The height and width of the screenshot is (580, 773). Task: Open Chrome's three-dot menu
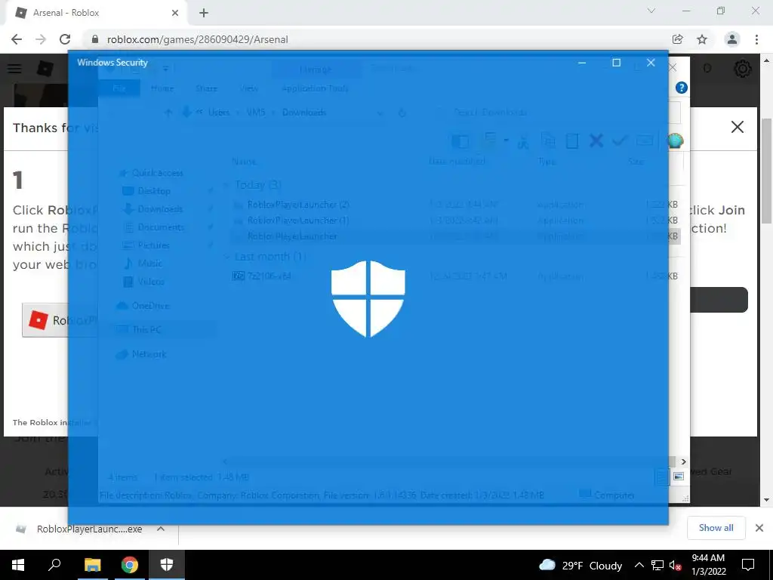coord(756,39)
